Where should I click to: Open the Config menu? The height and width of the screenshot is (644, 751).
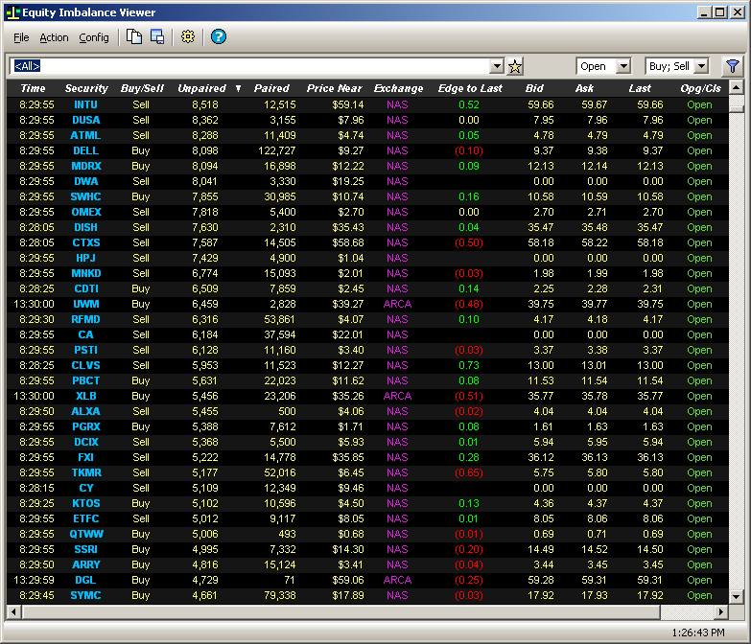[x=94, y=37]
